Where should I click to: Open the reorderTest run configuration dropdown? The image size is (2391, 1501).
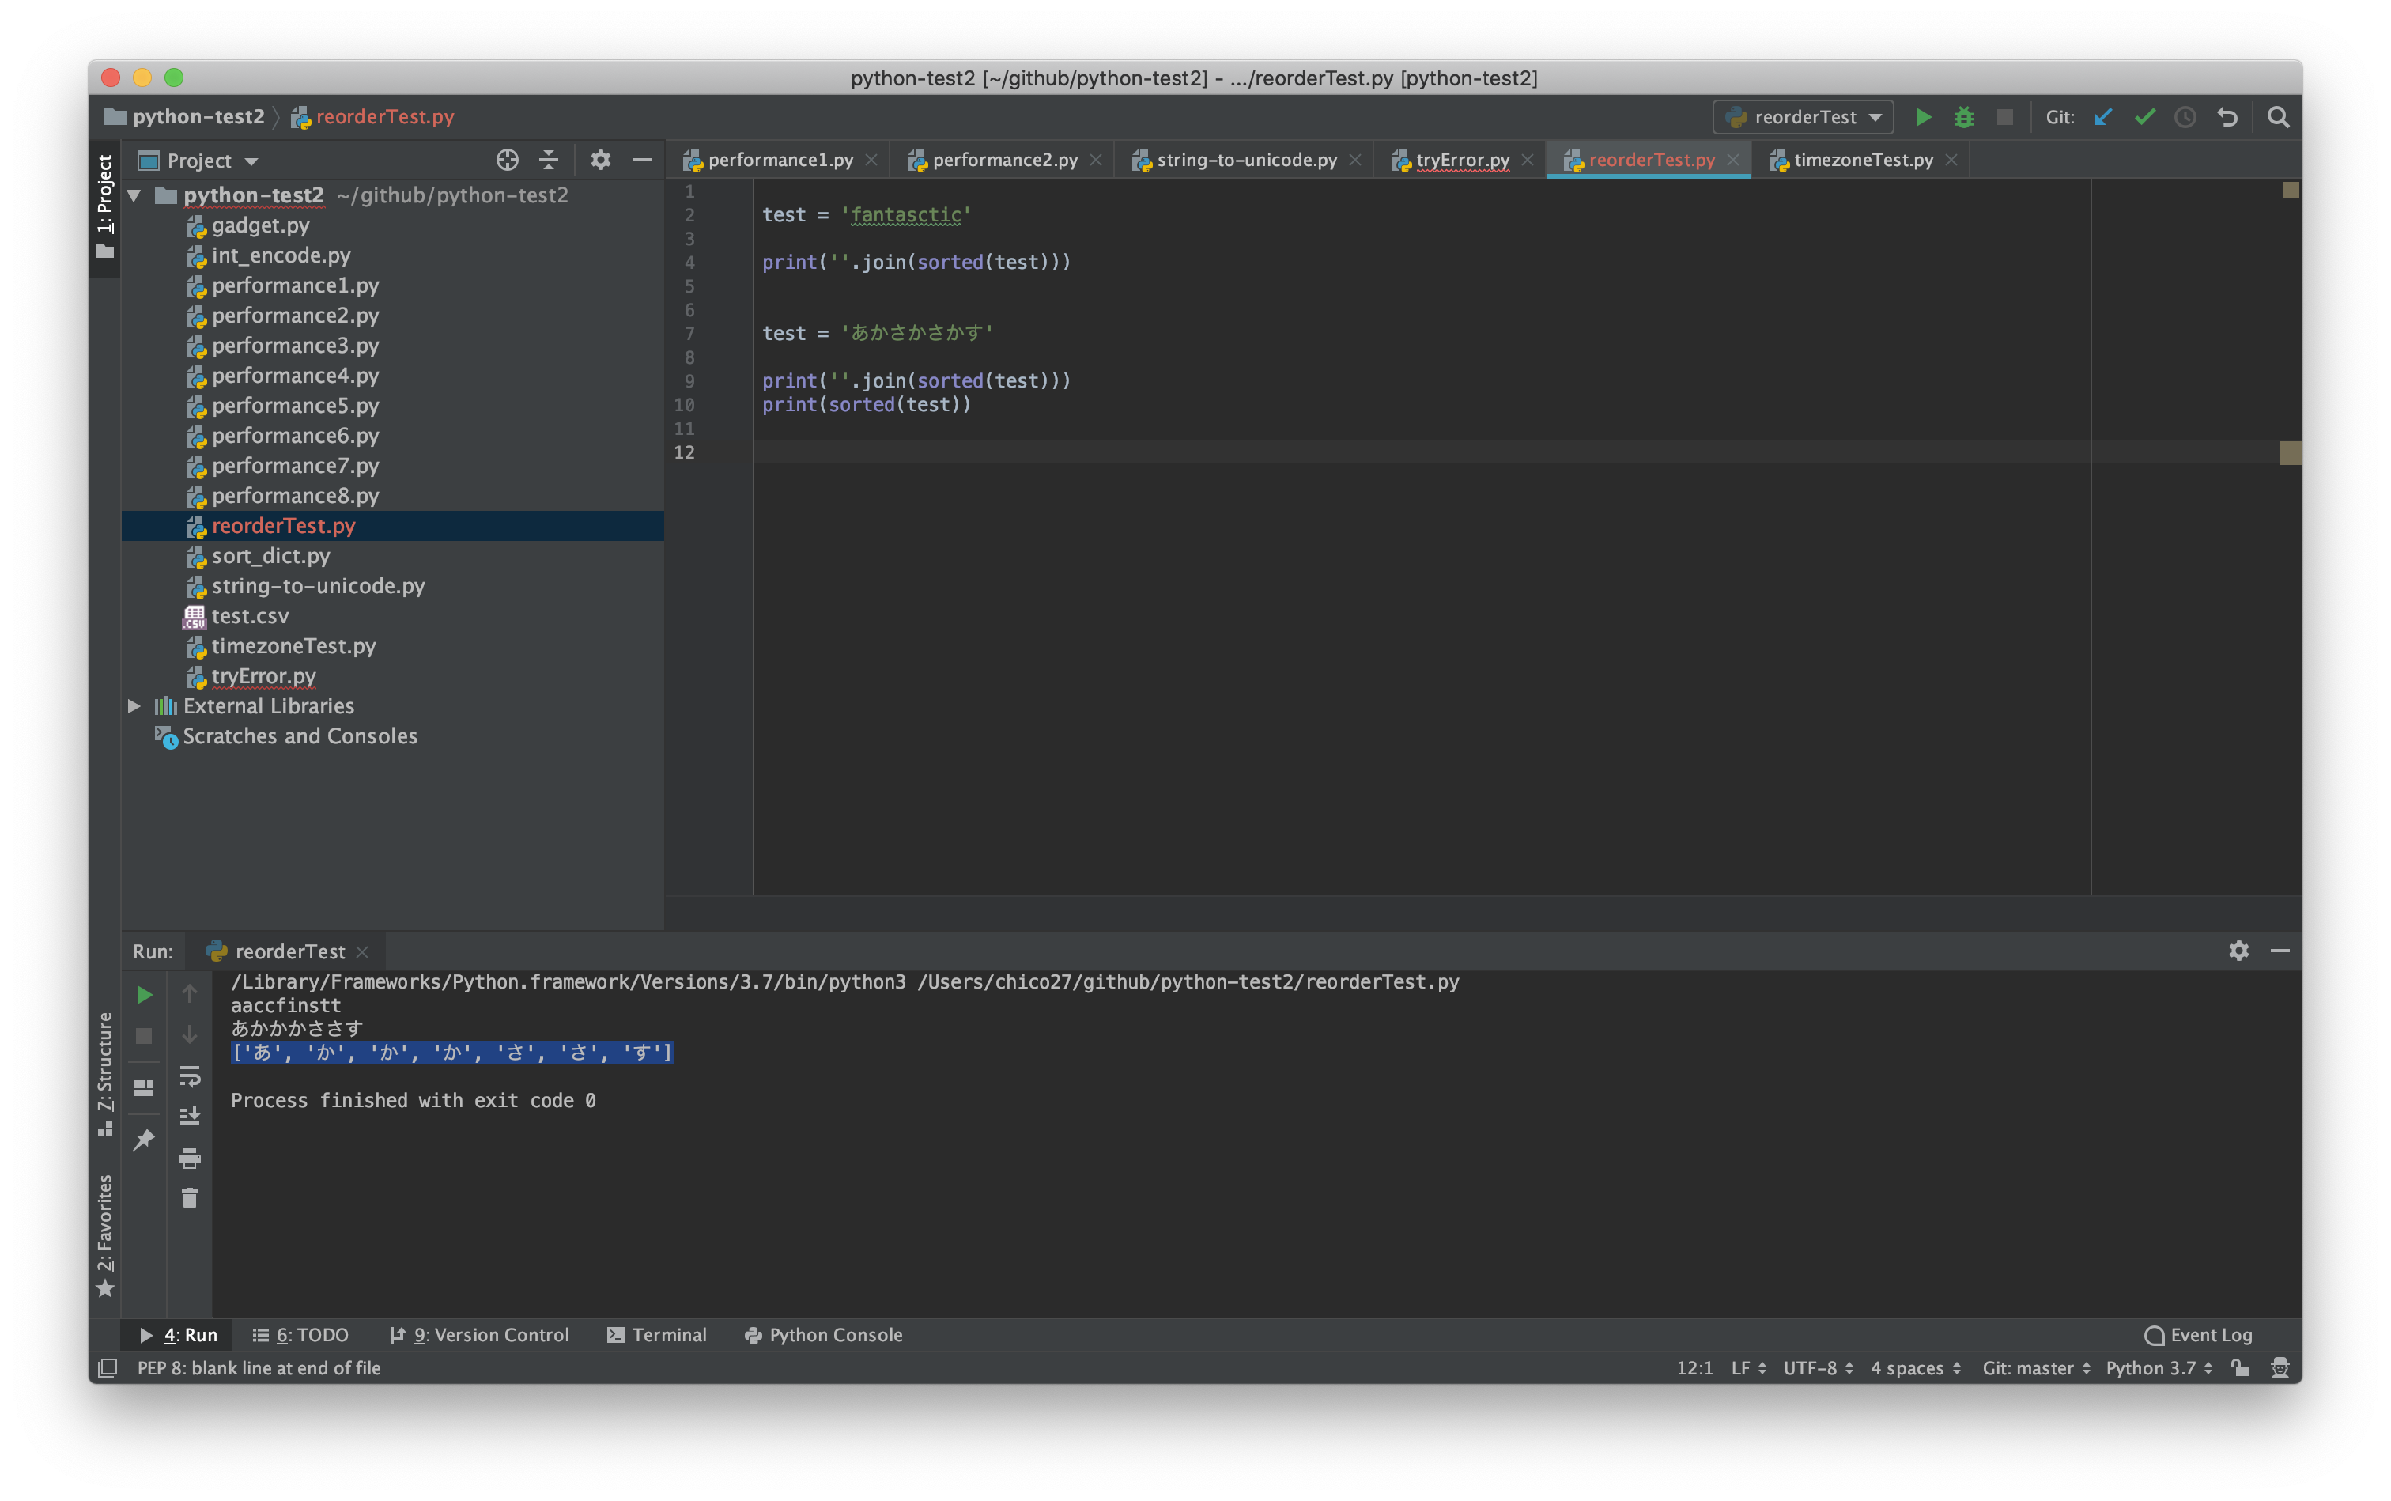[x=1803, y=117]
